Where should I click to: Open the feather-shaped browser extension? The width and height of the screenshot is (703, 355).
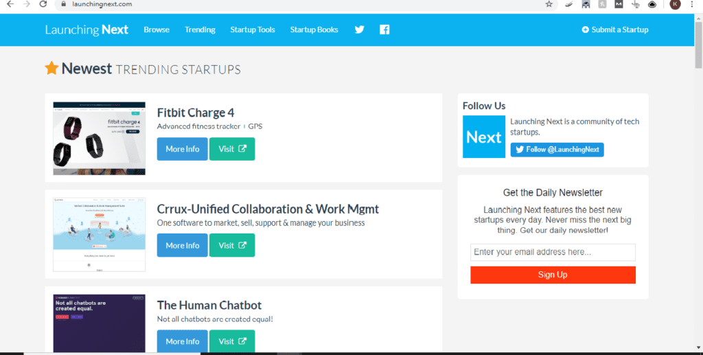(x=569, y=4)
